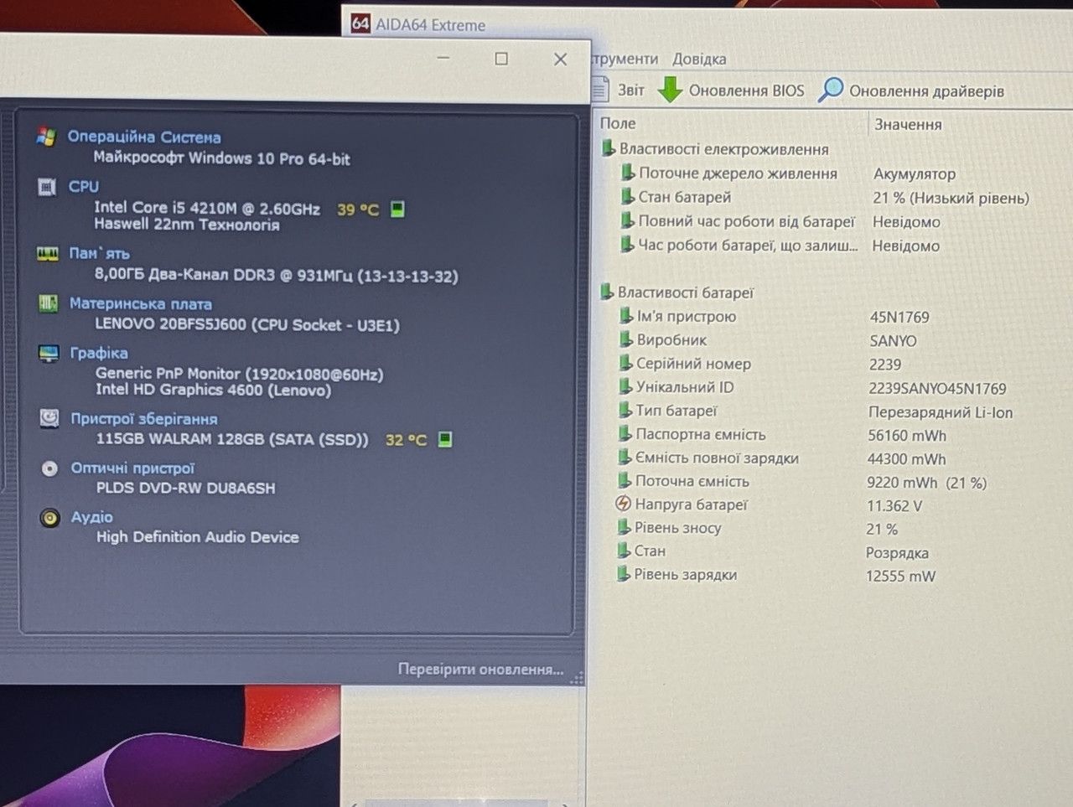This screenshot has height=807, width=1073.
Task: Open the Операційна Система section link
Action: (144, 137)
